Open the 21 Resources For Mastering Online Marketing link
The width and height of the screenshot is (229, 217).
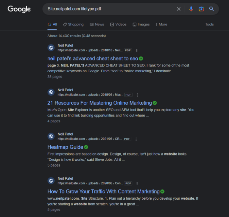99,103
